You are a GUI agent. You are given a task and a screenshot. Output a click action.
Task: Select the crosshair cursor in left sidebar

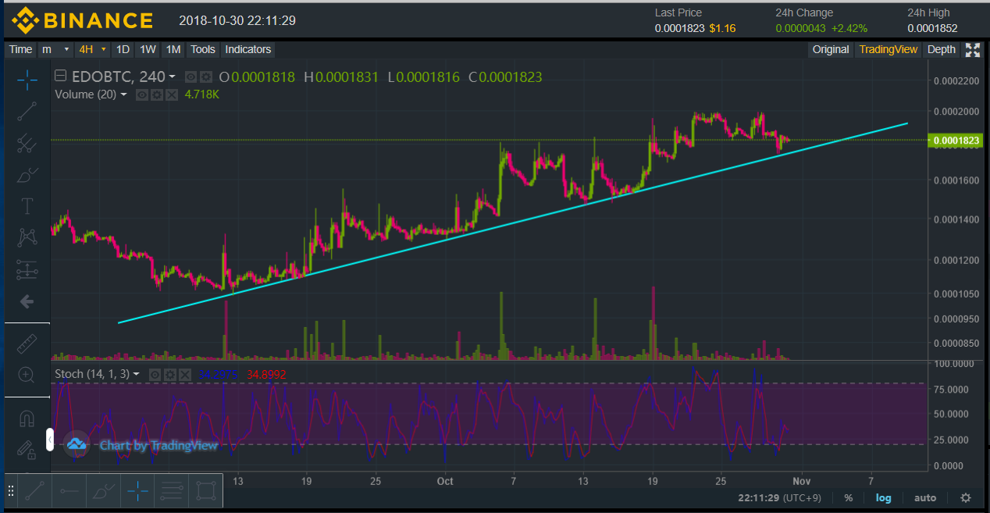(x=27, y=79)
